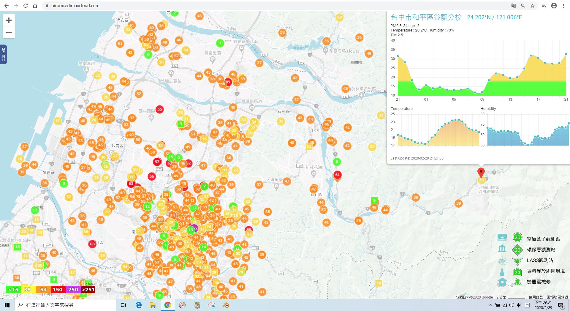Toggle the traffic cone layer icon
The height and width of the screenshot is (311, 570).
(502, 272)
